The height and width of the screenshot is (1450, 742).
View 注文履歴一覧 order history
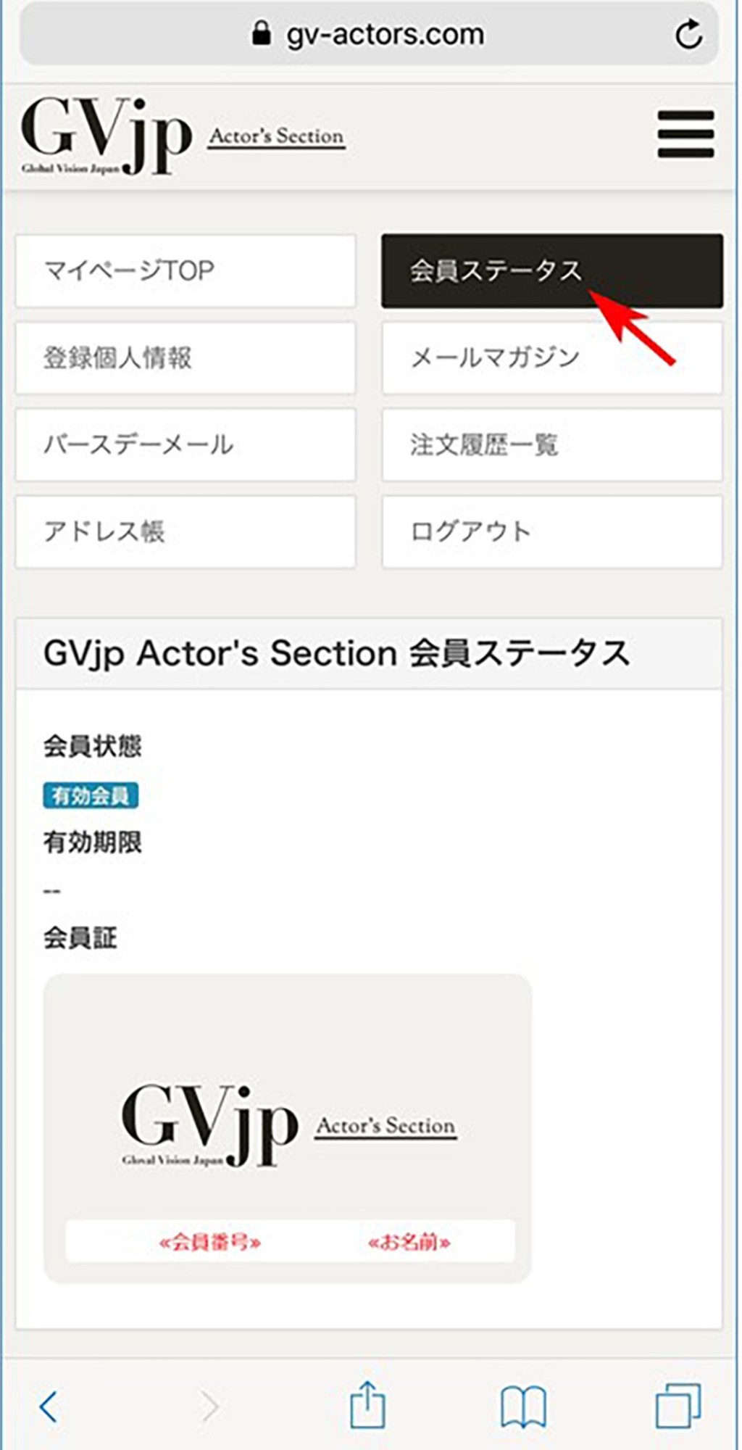click(551, 444)
